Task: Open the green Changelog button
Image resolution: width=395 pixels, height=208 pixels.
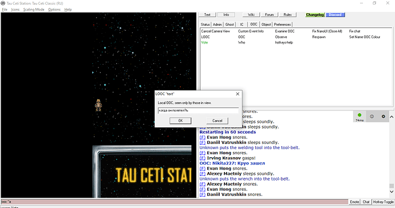Action: click(315, 15)
